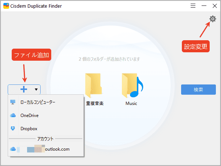The width and height of the screenshot is (221, 166).
Task: Start scan with the 検索 button
Action: pyautogui.click(x=198, y=90)
